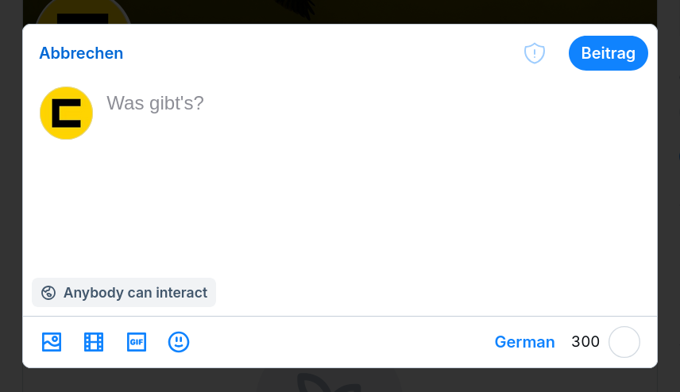Click the shield content warning icon
Image resolution: width=680 pixels, height=392 pixels.
535,53
